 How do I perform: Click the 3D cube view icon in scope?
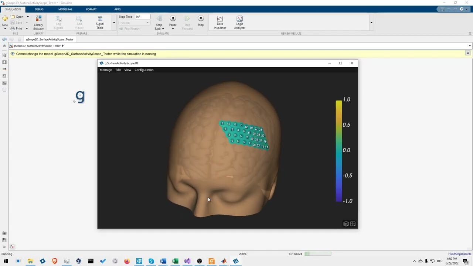click(346, 224)
